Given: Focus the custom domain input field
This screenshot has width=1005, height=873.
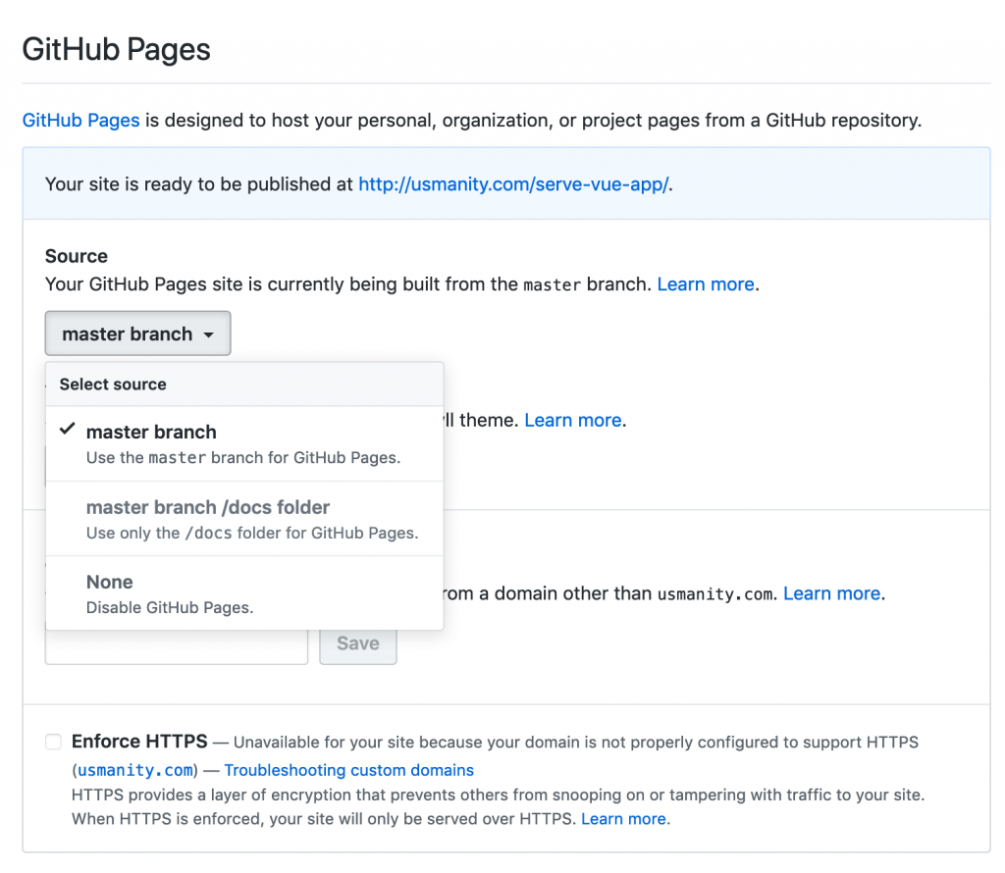Looking at the screenshot, I should click(x=177, y=647).
